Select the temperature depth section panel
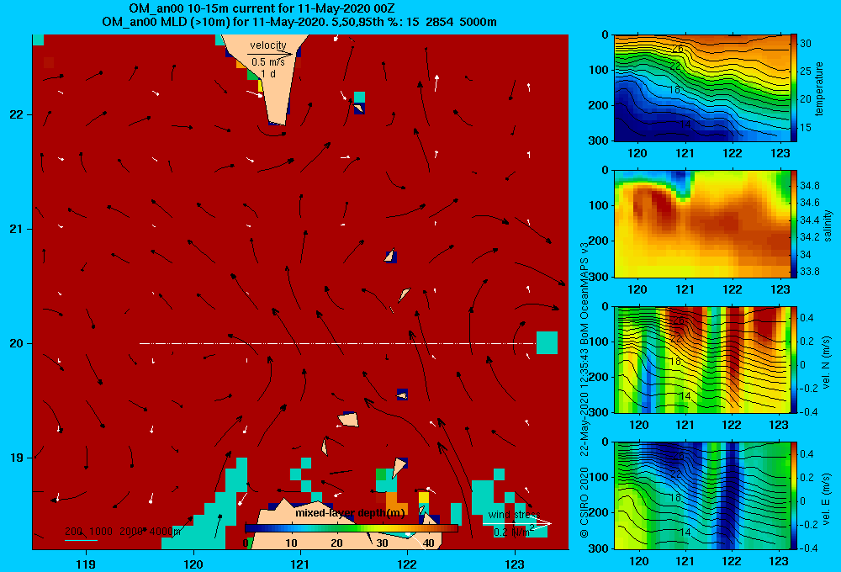The height and width of the screenshot is (572, 841). [x=701, y=87]
